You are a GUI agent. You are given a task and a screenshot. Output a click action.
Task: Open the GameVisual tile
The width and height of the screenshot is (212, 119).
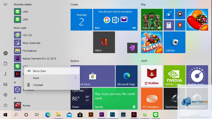click(174, 99)
